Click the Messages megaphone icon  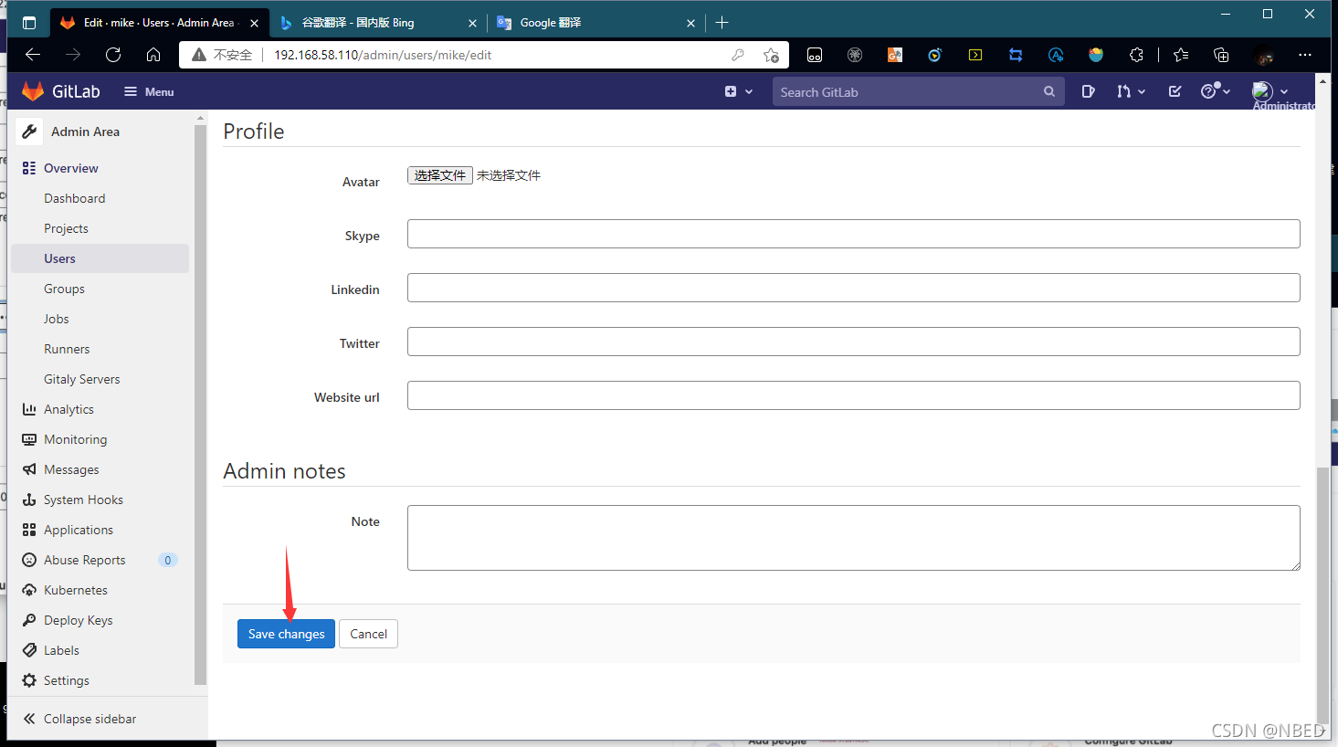point(28,469)
